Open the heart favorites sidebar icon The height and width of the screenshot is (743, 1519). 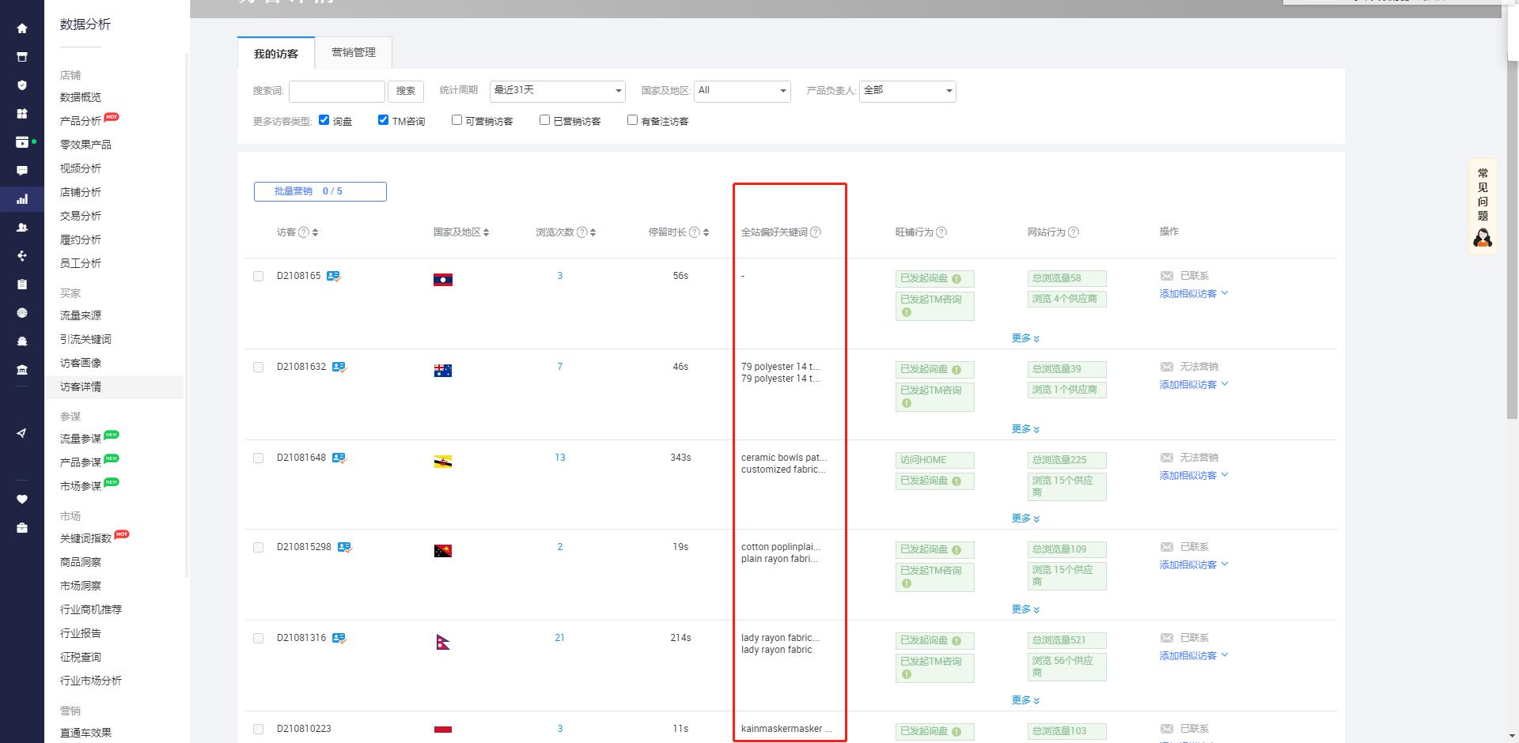22,499
